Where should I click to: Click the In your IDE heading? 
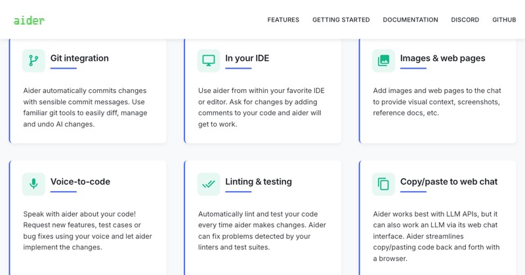click(247, 58)
